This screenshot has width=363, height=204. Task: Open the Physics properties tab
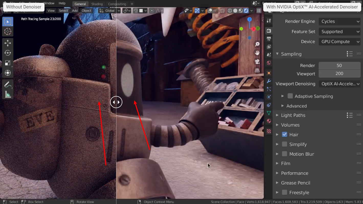pos(269,97)
